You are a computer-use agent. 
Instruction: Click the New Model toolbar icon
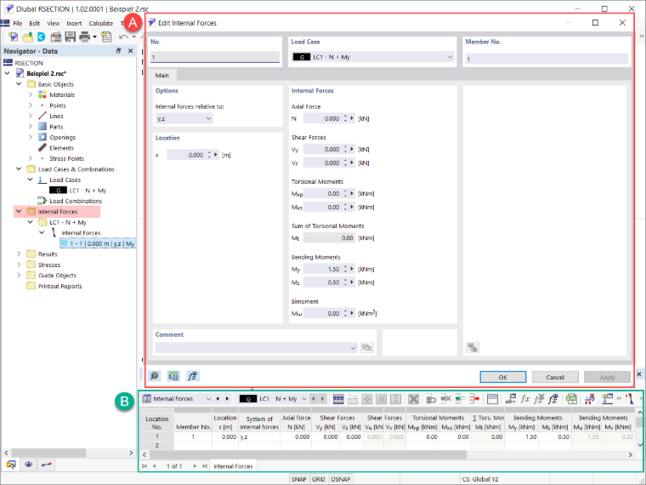[x=14, y=37]
